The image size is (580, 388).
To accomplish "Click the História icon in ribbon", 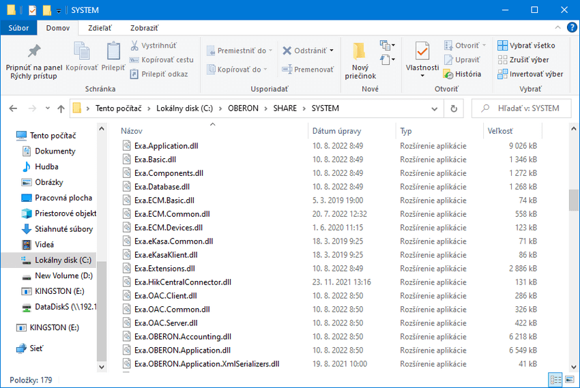I will click(x=448, y=74).
